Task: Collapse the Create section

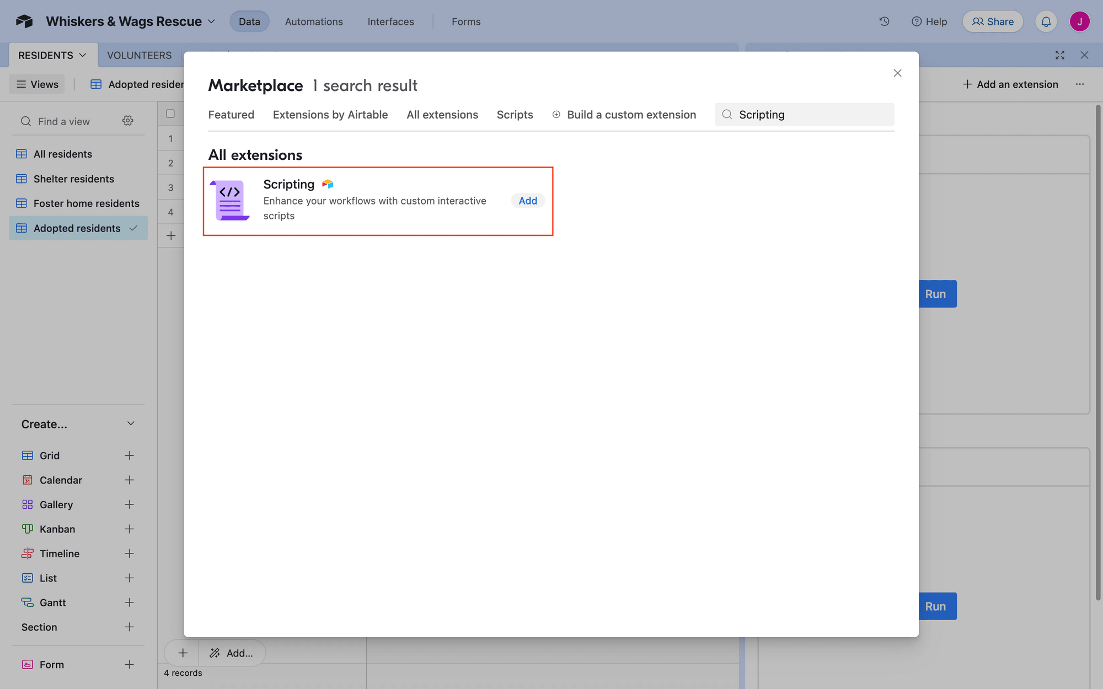Action: point(131,423)
